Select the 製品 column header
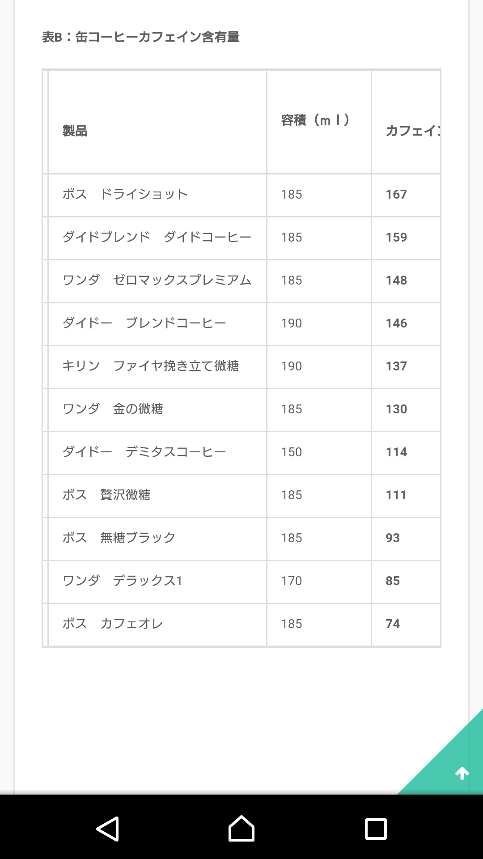This screenshot has width=483, height=859. coord(75,131)
